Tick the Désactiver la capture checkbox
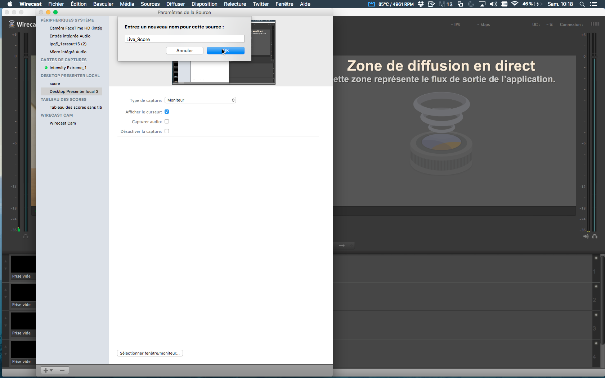Viewport: 605px width, 378px height. (167, 131)
